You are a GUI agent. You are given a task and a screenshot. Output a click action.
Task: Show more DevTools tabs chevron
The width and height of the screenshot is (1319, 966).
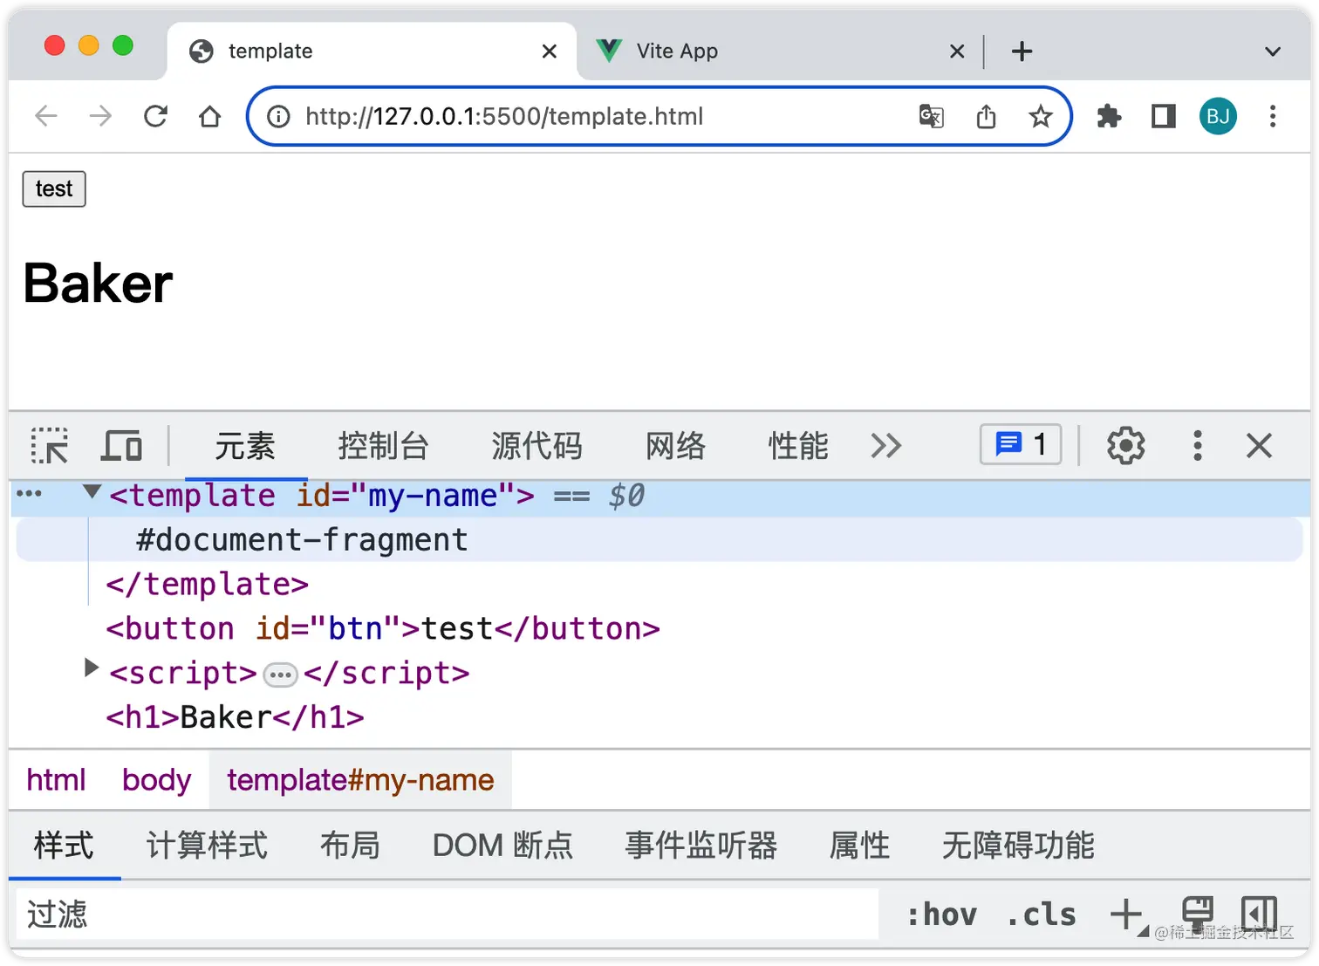coord(885,446)
